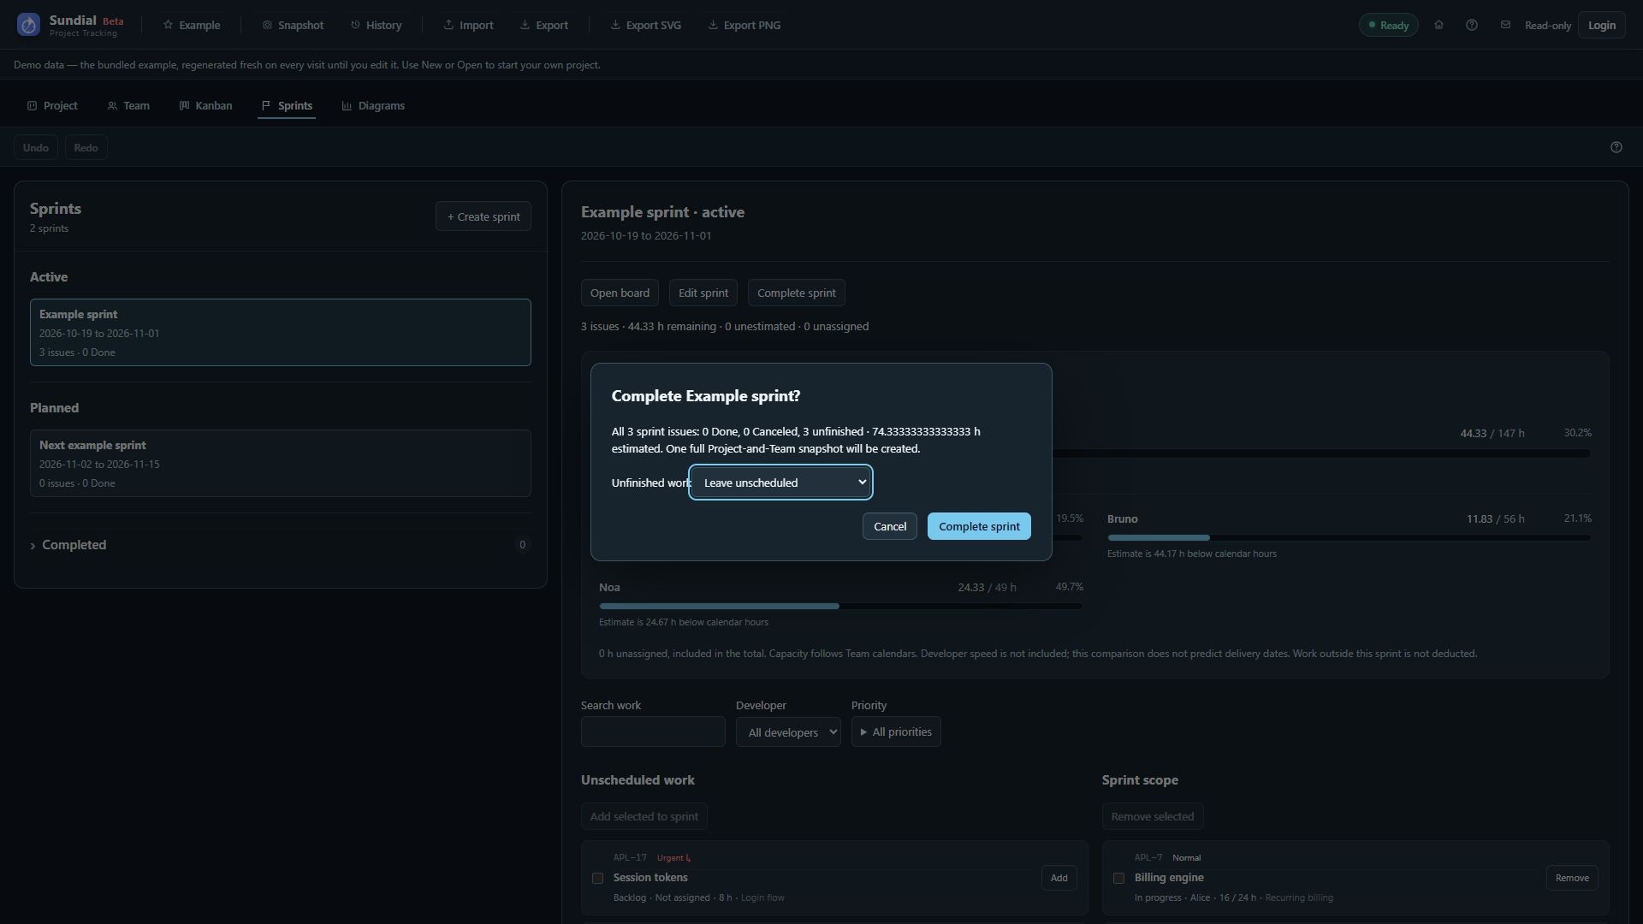Viewport: 1643px width, 924px height.
Task: Click the Sundial logo icon
Action: [28, 25]
